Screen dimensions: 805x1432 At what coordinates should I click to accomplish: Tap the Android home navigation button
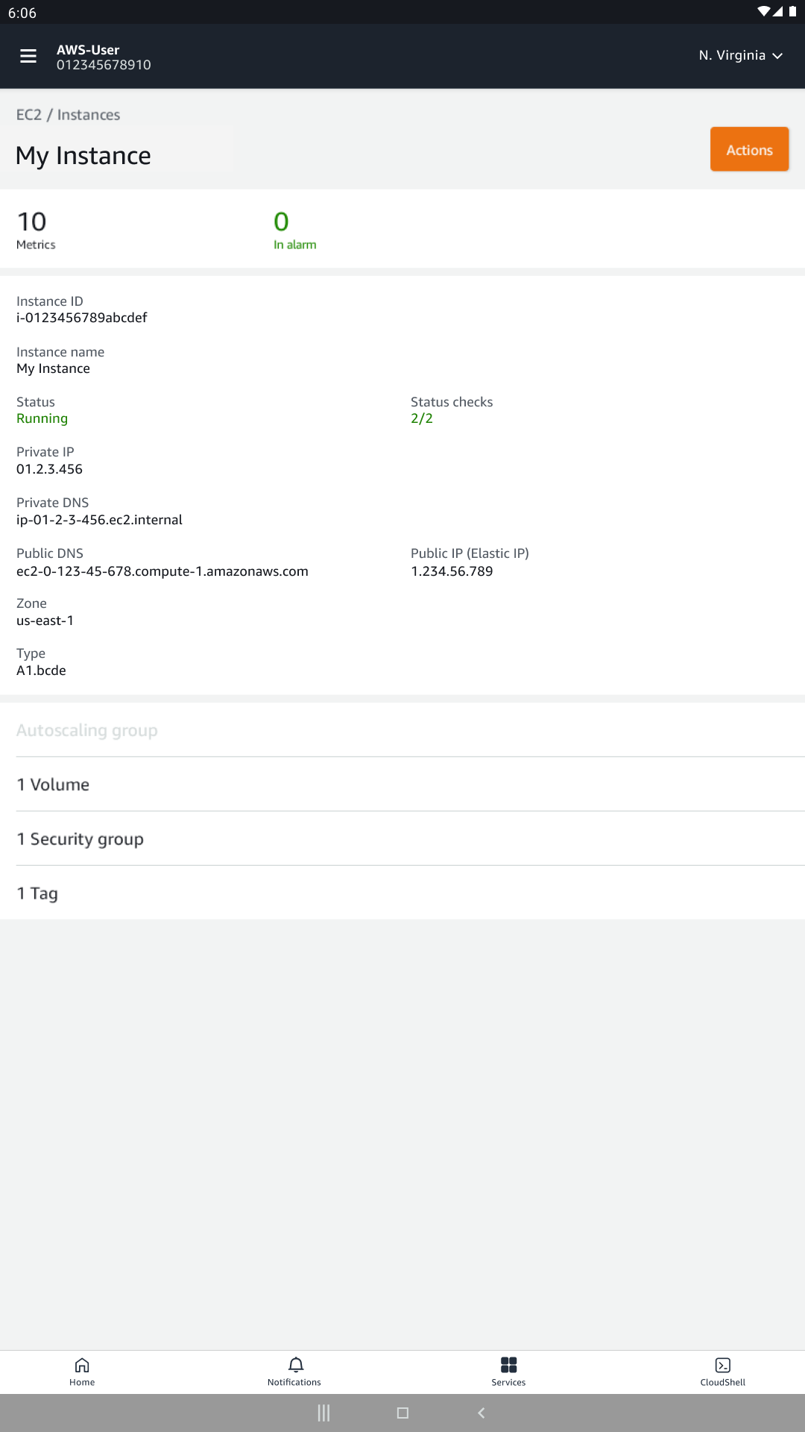[402, 1412]
